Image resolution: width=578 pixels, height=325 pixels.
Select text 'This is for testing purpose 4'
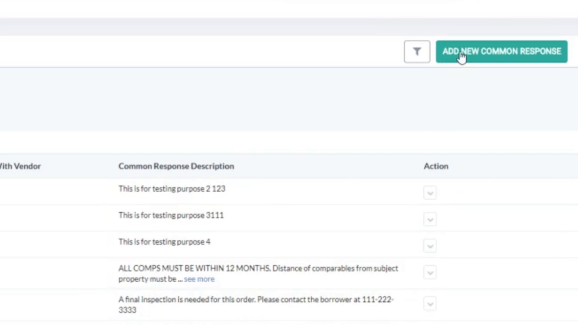pos(164,241)
